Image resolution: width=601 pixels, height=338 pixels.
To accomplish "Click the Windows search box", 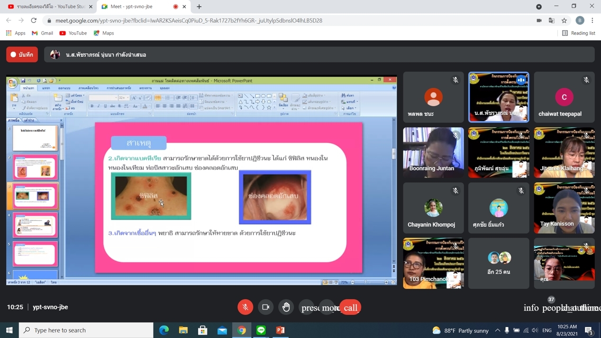I will 86,330.
